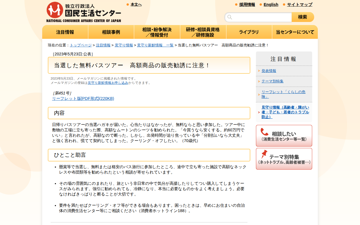Viewport: 360px width, 225px height.
Task: Open the 相談事例 navigation tab
Action: point(111,32)
